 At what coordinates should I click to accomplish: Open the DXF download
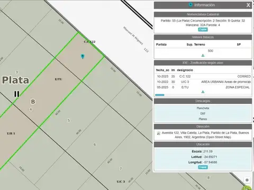pos(203,113)
